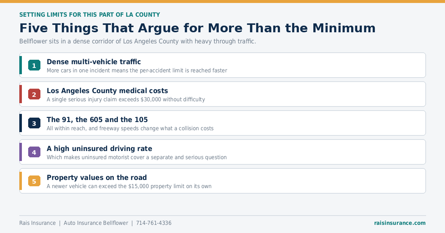The image size is (445, 233).
Task: Click the Bellflower dense corridor subtitle sentence
Action: tap(138, 41)
